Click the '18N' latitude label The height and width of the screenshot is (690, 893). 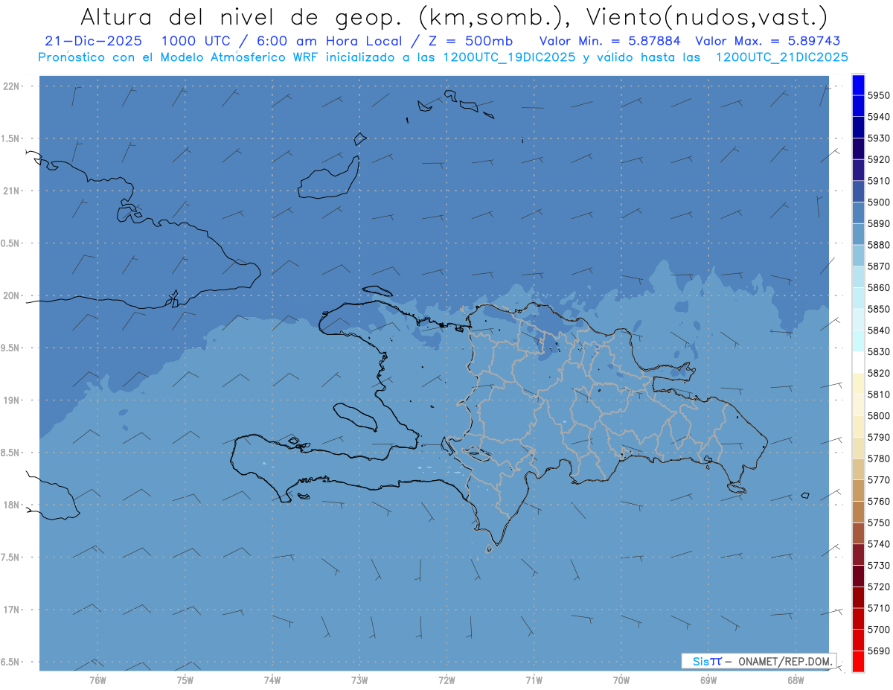(10, 505)
